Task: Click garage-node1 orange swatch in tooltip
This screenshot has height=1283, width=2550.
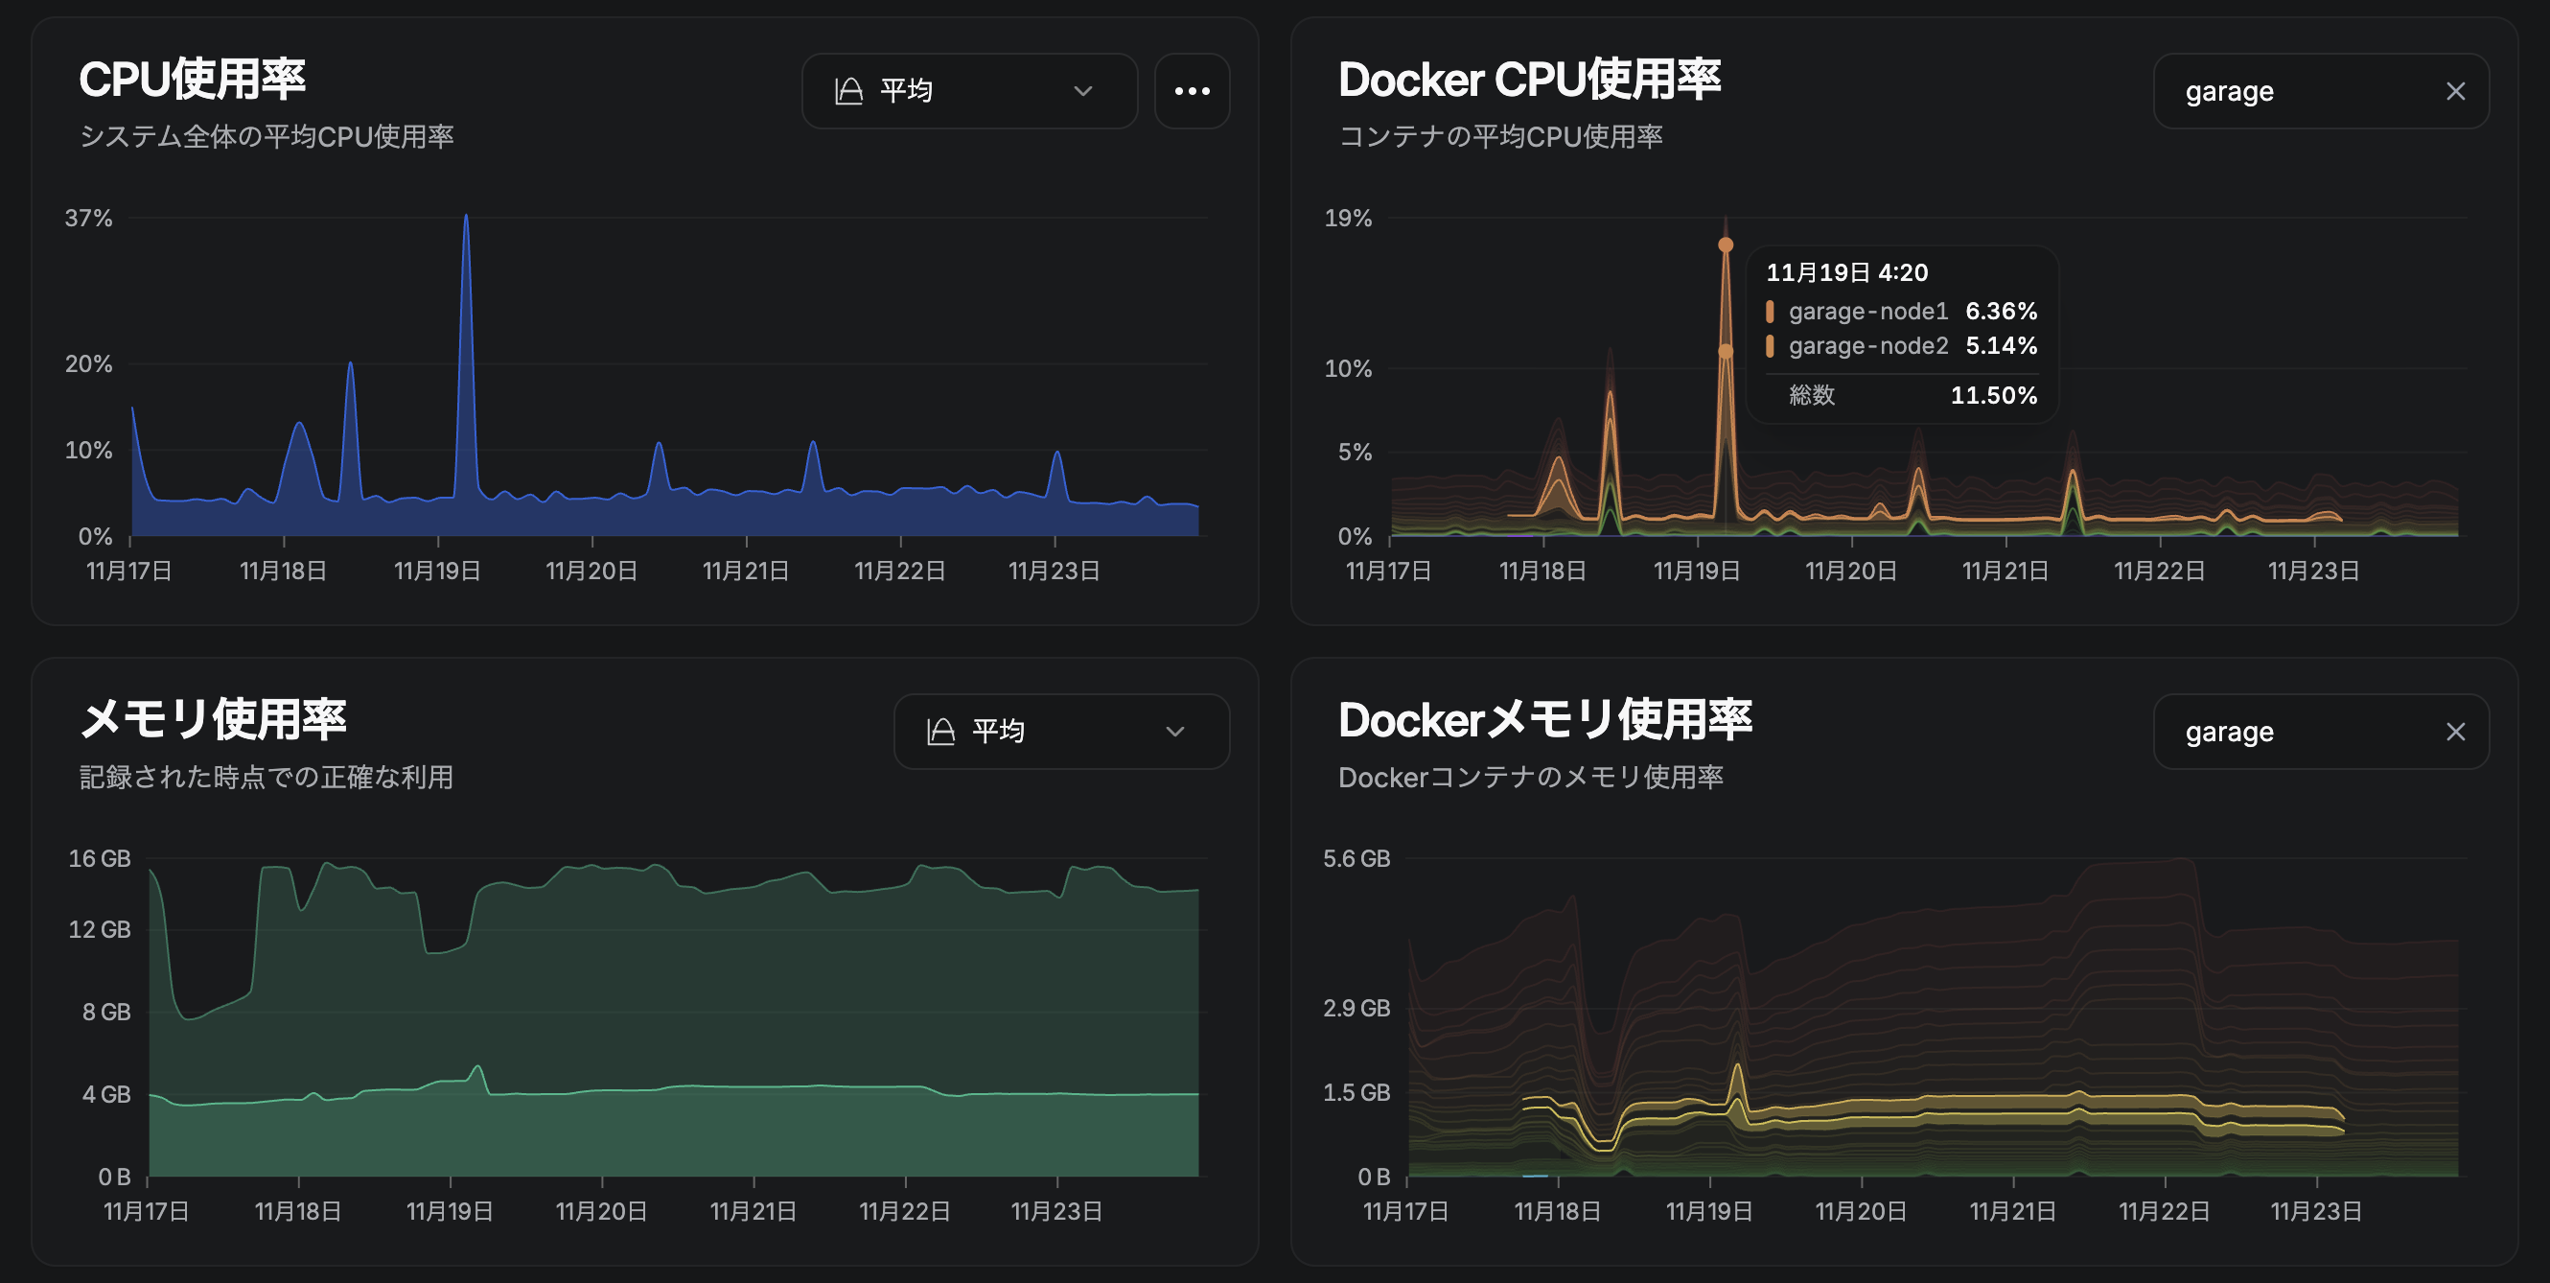Action: click(1769, 312)
